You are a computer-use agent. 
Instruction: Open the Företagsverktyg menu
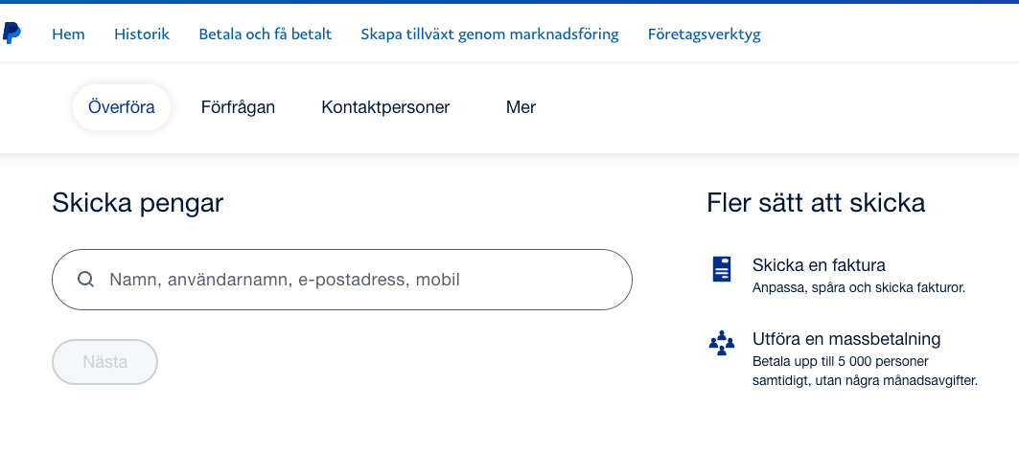[704, 34]
